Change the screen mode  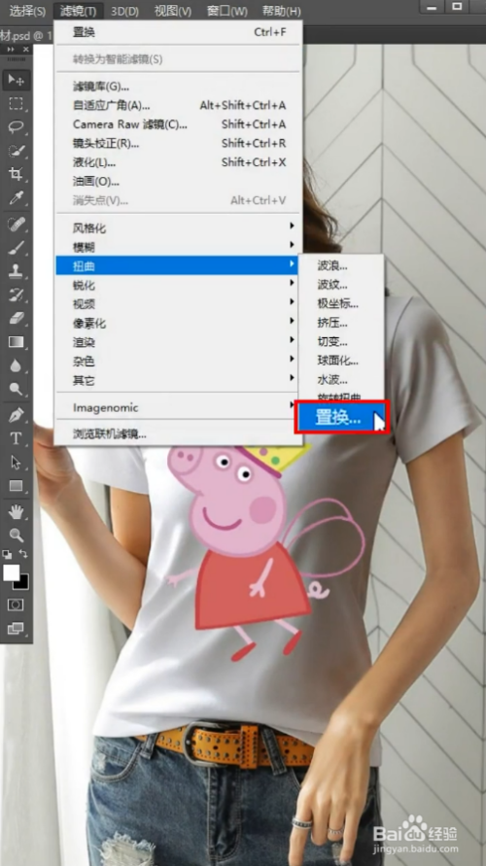[16, 629]
